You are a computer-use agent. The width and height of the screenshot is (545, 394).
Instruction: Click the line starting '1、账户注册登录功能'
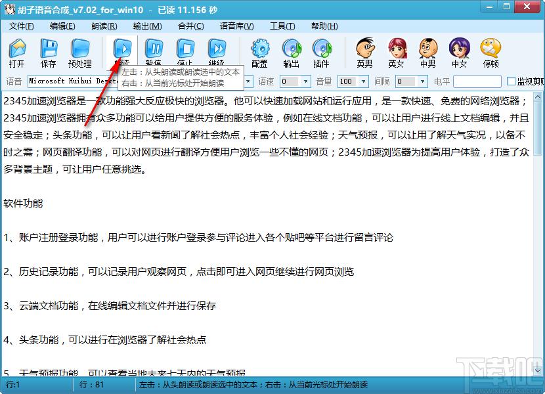(198, 238)
